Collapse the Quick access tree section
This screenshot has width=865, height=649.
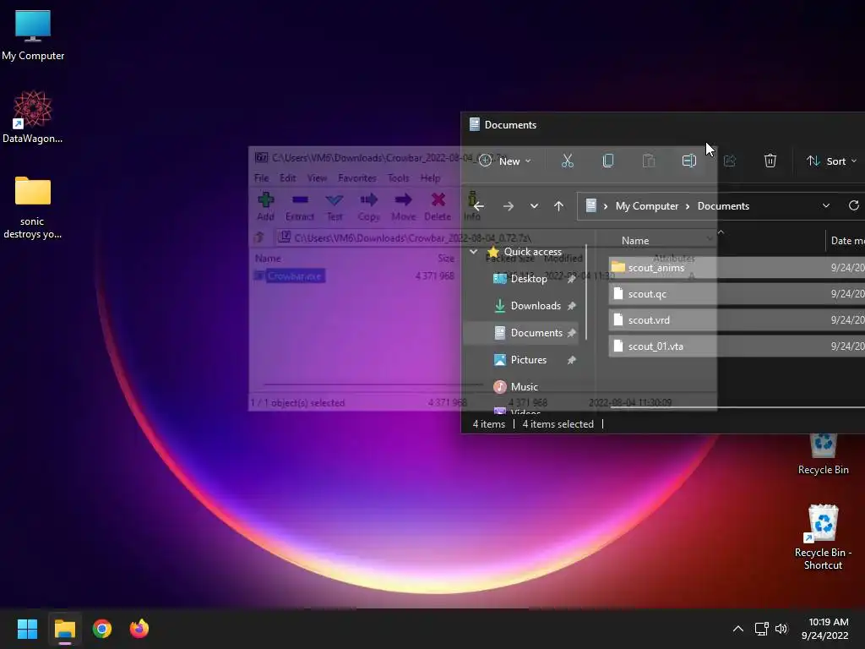point(473,252)
